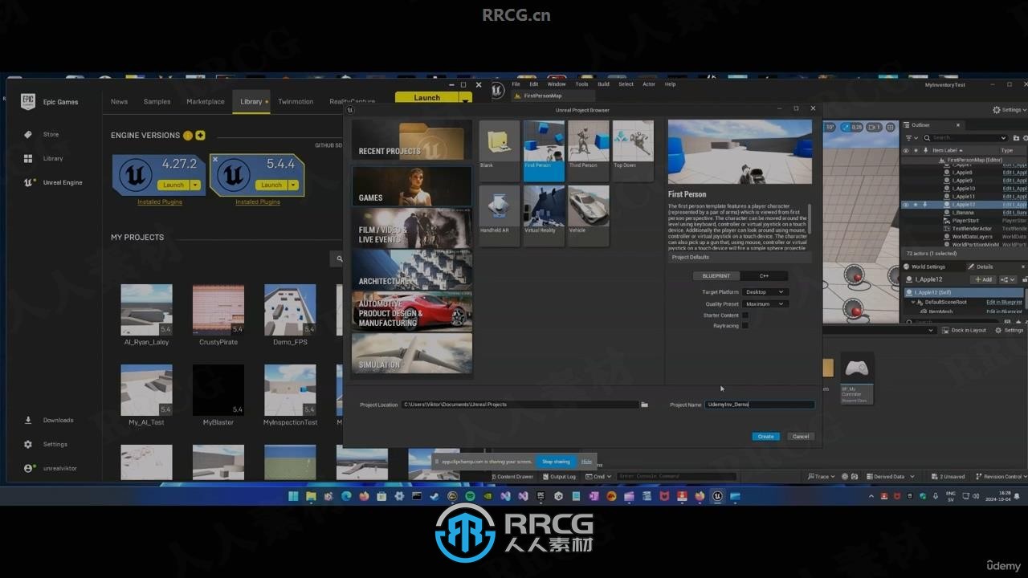Click the Project Name input field
The height and width of the screenshot is (578, 1028).
760,405
